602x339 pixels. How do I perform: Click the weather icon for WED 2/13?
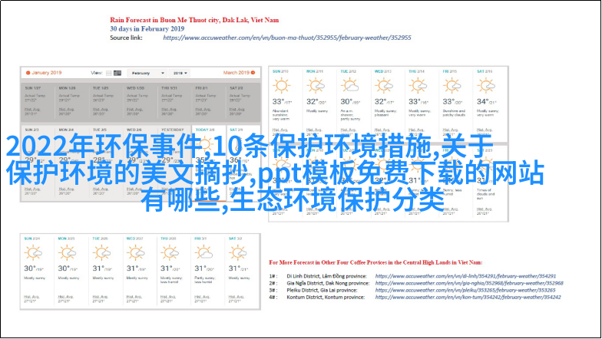pyautogui.click(x=384, y=86)
